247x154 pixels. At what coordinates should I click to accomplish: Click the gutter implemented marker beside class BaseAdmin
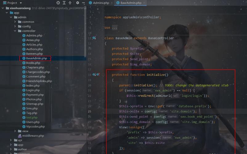[x=94, y=38]
